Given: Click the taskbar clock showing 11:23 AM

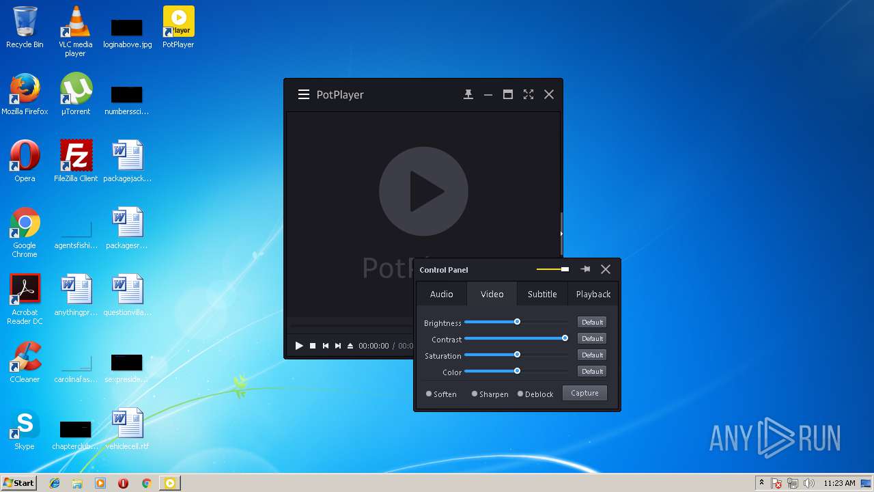Looking at the screenshot, I should [x=839, y=483].
